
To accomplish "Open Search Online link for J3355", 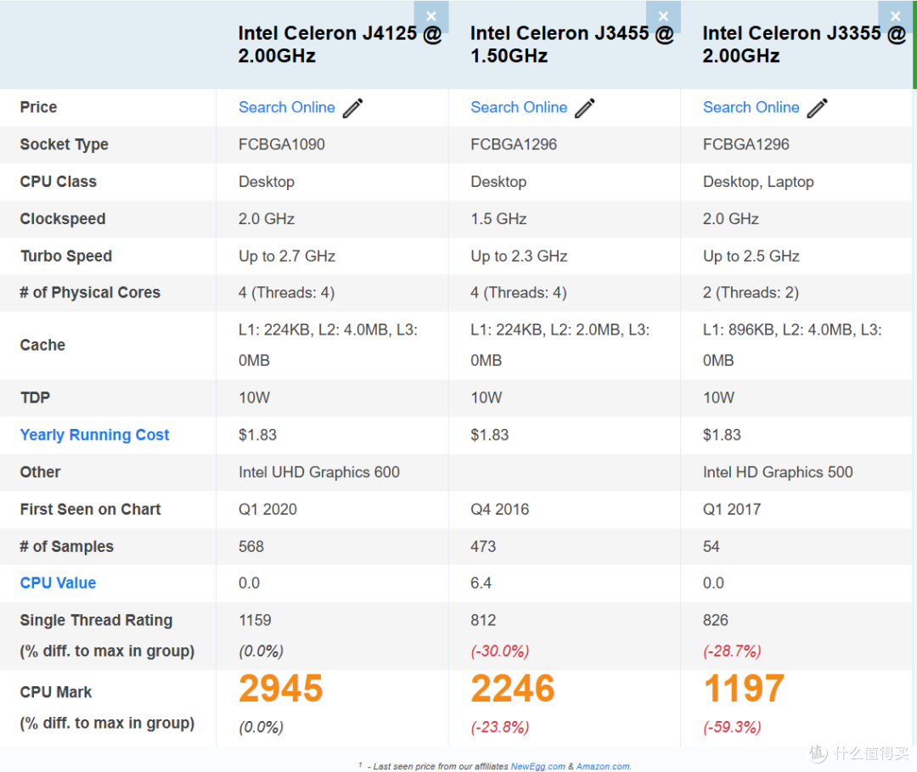I will coord(751,108).
